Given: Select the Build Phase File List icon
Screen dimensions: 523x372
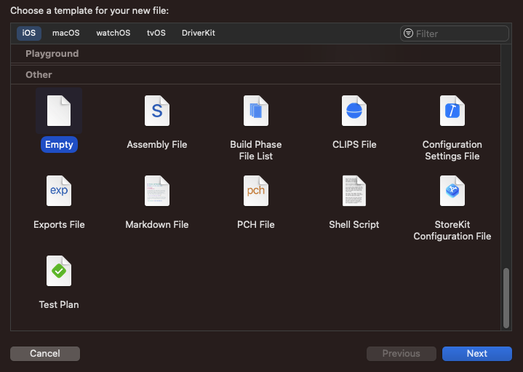Looking at the screenshot, I should [x=255, y=111].
